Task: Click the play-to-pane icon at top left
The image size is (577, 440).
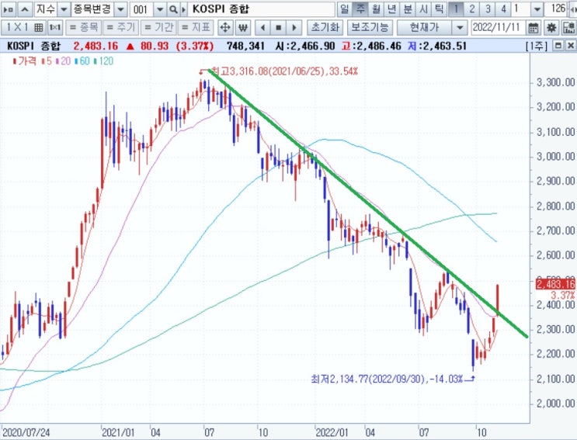Action: click(8, 9)
